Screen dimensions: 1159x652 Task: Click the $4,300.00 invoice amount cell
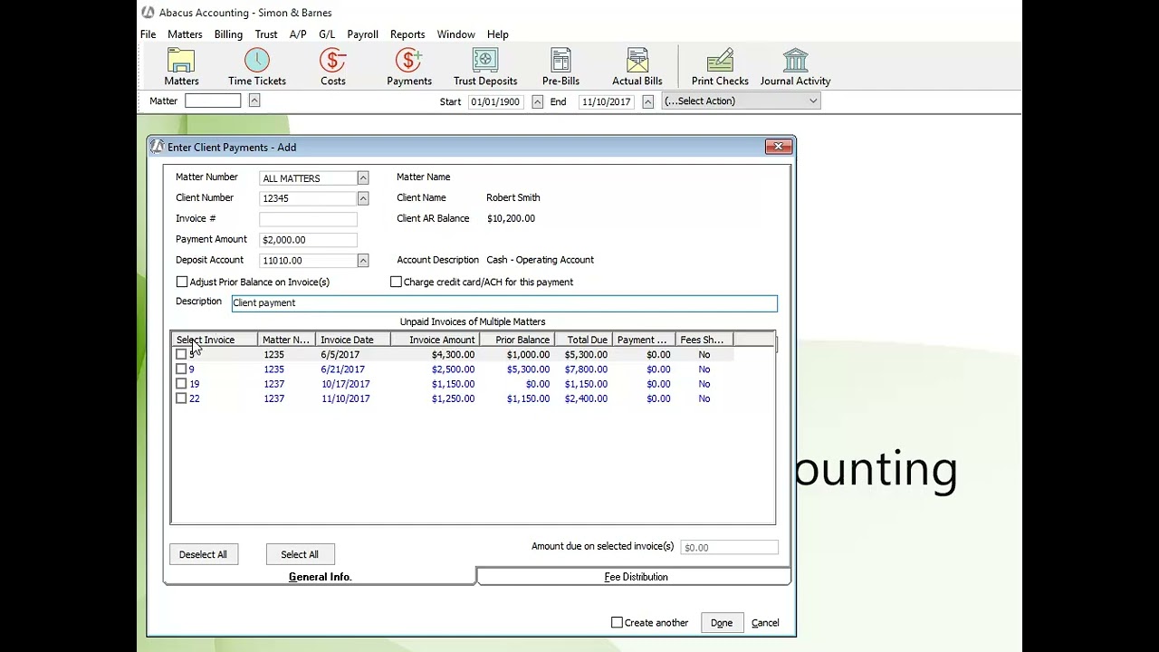(x=453, y=355)
